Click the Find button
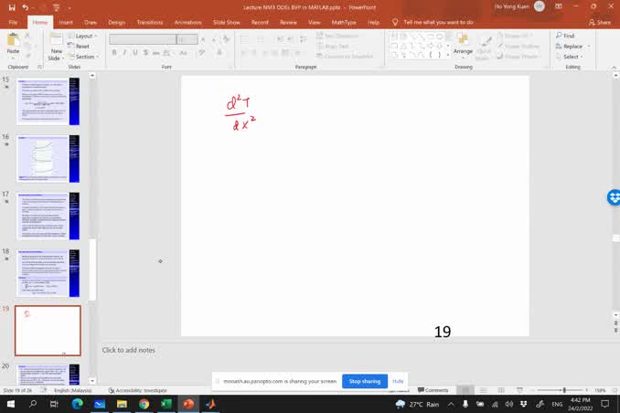This screenshot has height=413, width=620. (x=565, y=36)
